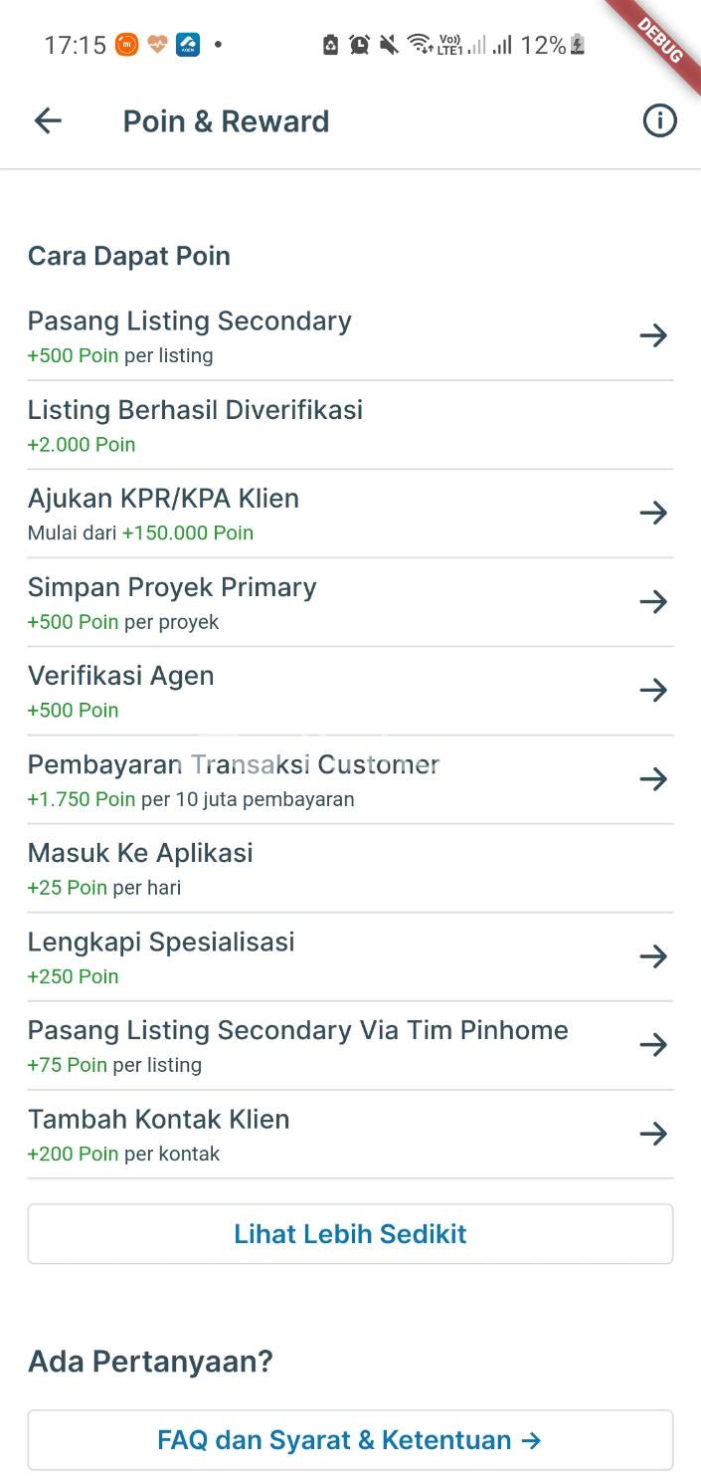Tap the Verifikasi Agen label

tap(120, 676)
